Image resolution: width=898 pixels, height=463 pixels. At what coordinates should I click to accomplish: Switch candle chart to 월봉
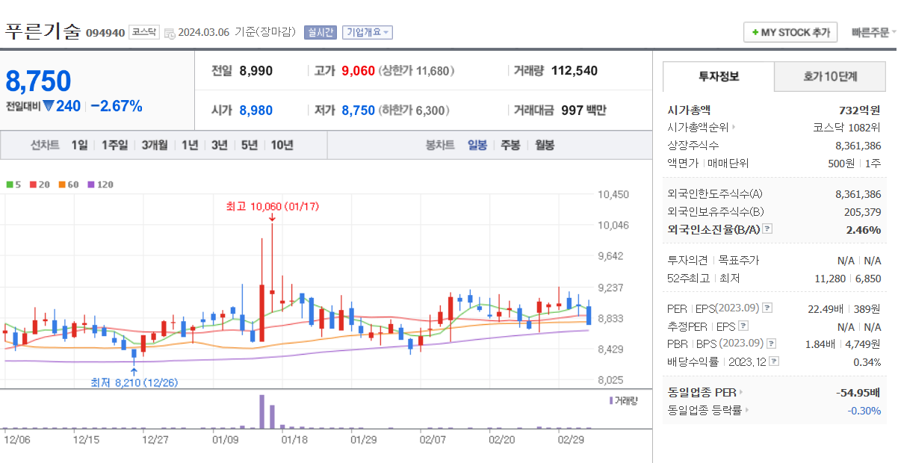(545, 145)
